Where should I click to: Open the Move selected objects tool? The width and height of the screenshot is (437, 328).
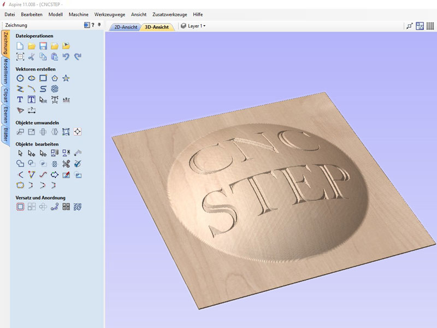[x=20, y=132]
